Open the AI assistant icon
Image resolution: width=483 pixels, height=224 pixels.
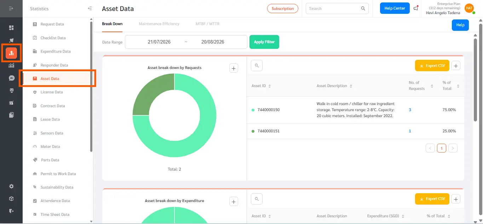[11, 78]
